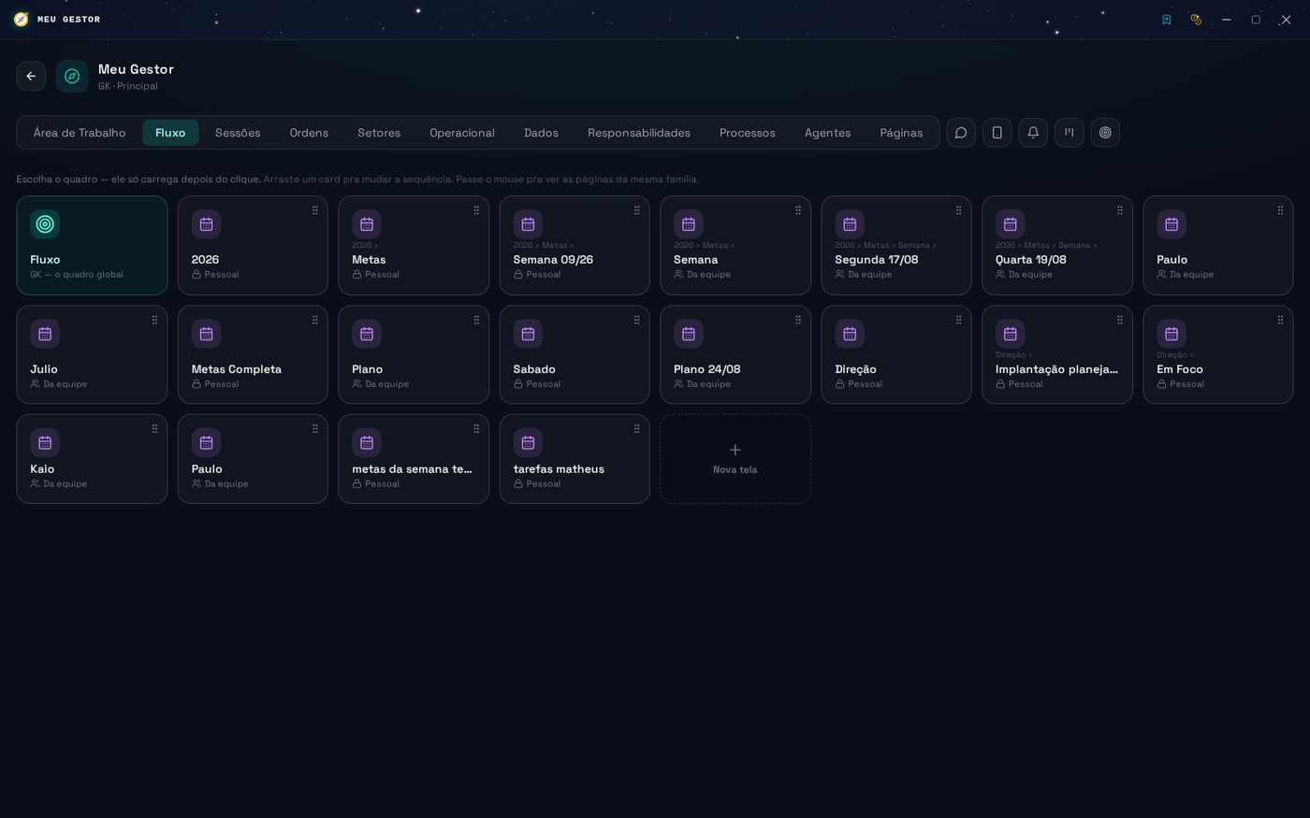Open the Fluxo global board card

coord(92,246)
